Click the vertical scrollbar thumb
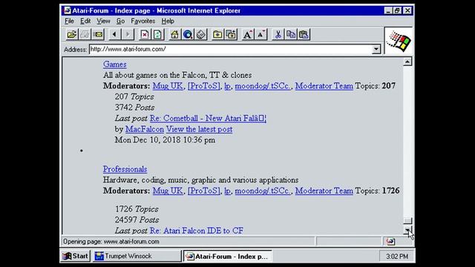The image size is (475, 267). click(407, 221)
